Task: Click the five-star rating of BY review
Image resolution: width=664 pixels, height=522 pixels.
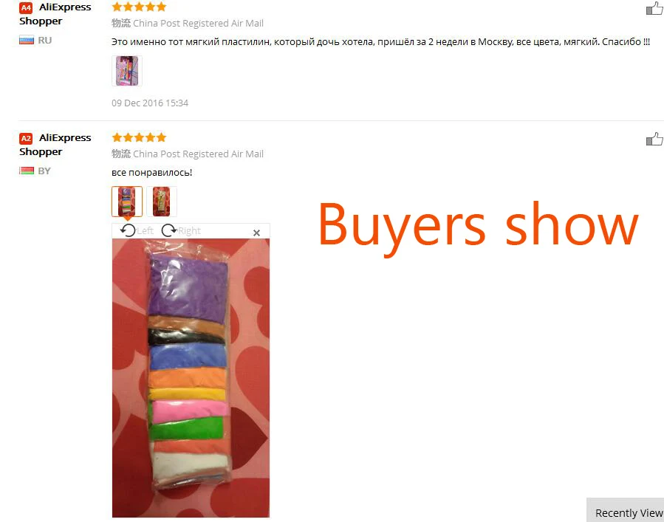Action: [139, 137]
